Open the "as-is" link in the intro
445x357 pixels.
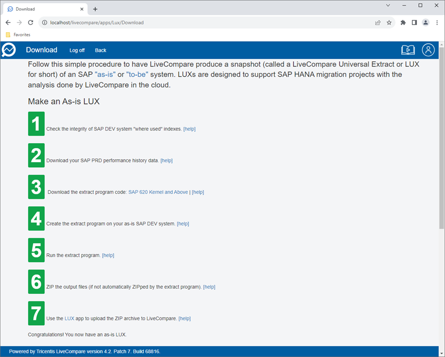105,75
